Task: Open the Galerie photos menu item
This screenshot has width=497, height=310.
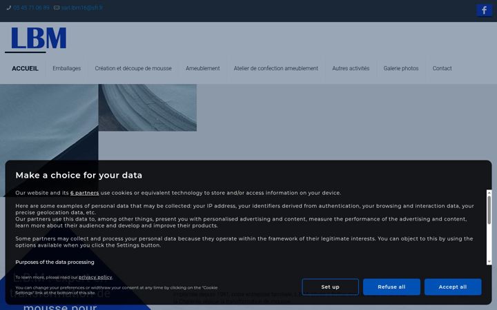Action: 400,68
